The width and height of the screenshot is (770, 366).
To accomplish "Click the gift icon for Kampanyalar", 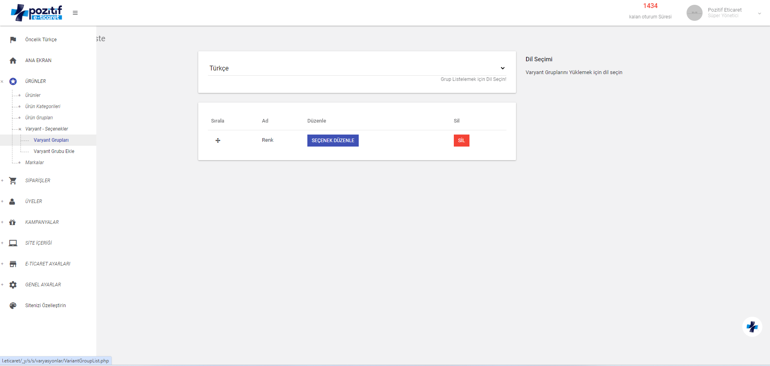I will click(13, 222).
